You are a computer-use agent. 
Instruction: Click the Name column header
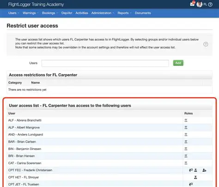36,83
